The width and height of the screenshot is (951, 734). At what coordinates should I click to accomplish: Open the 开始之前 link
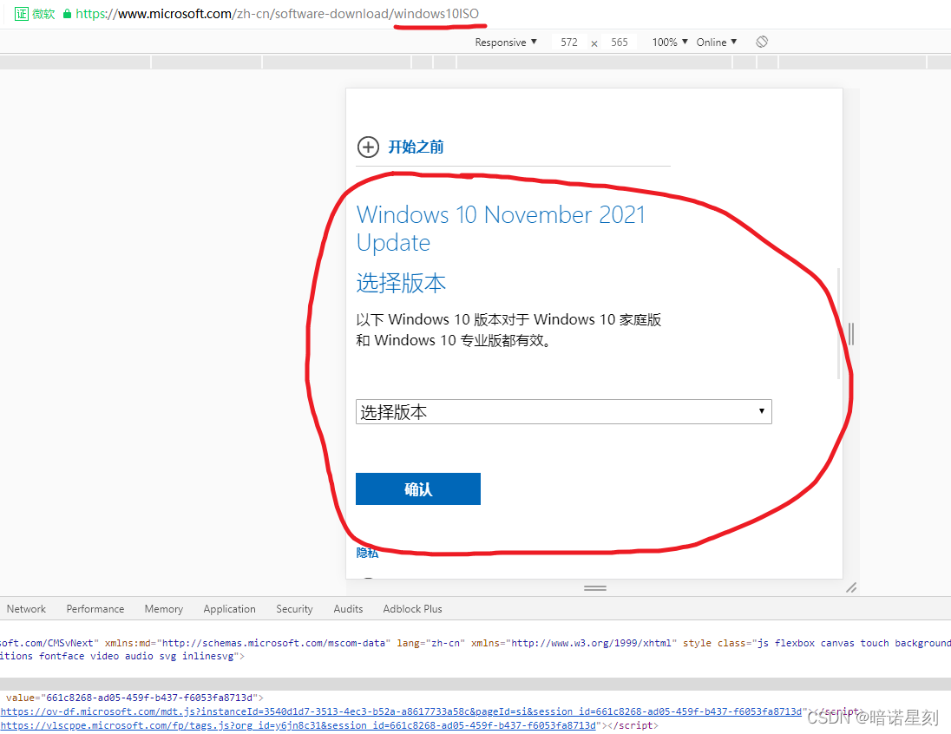[416, 147]
